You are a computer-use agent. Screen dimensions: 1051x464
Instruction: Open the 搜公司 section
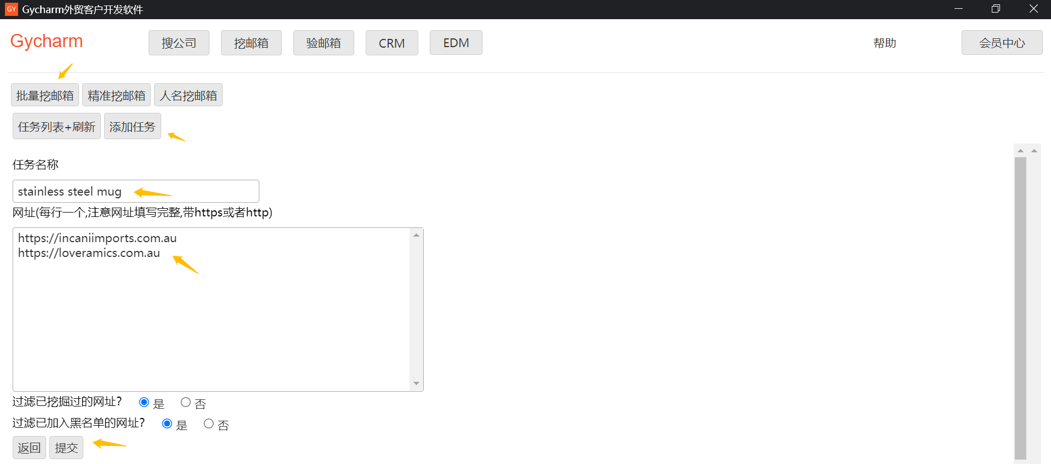click(179, 43)
